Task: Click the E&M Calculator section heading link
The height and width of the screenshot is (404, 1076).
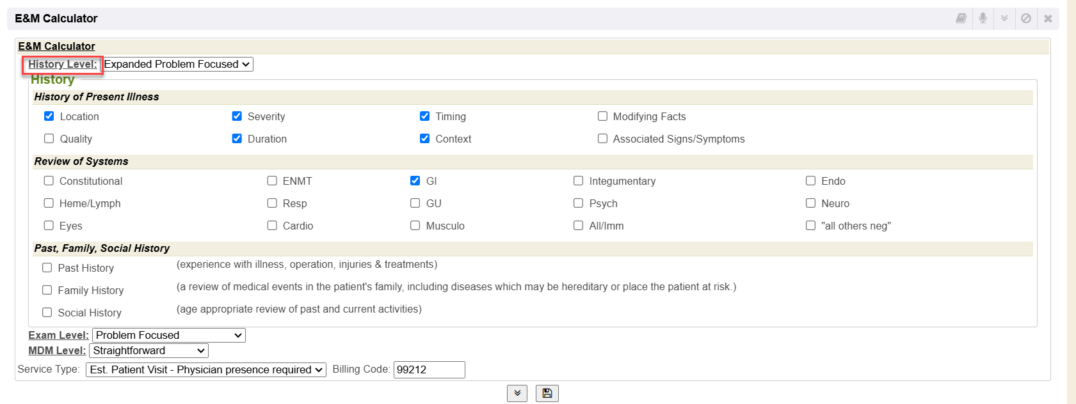Action: (56, 47)
